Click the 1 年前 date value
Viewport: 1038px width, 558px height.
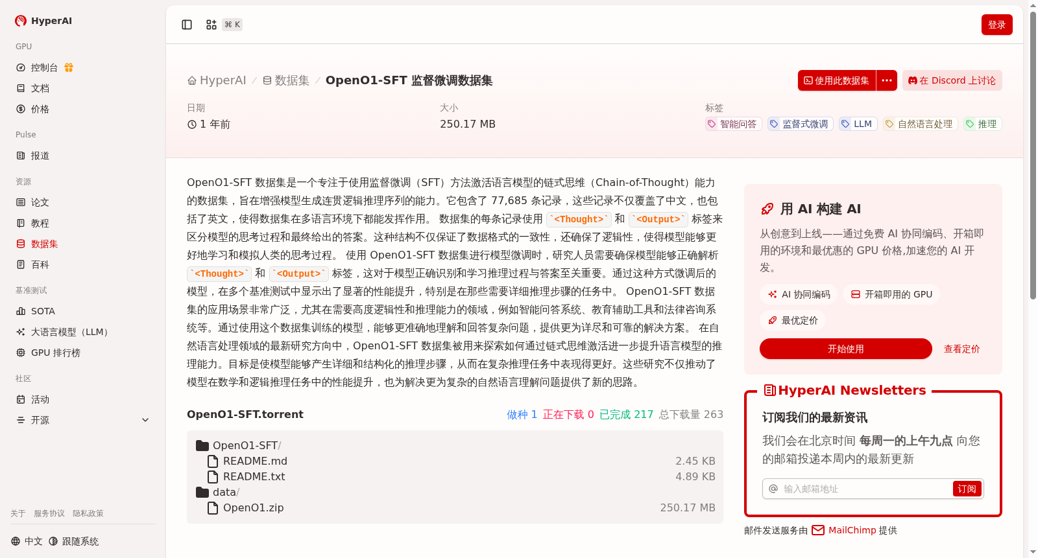click(209, 124)
